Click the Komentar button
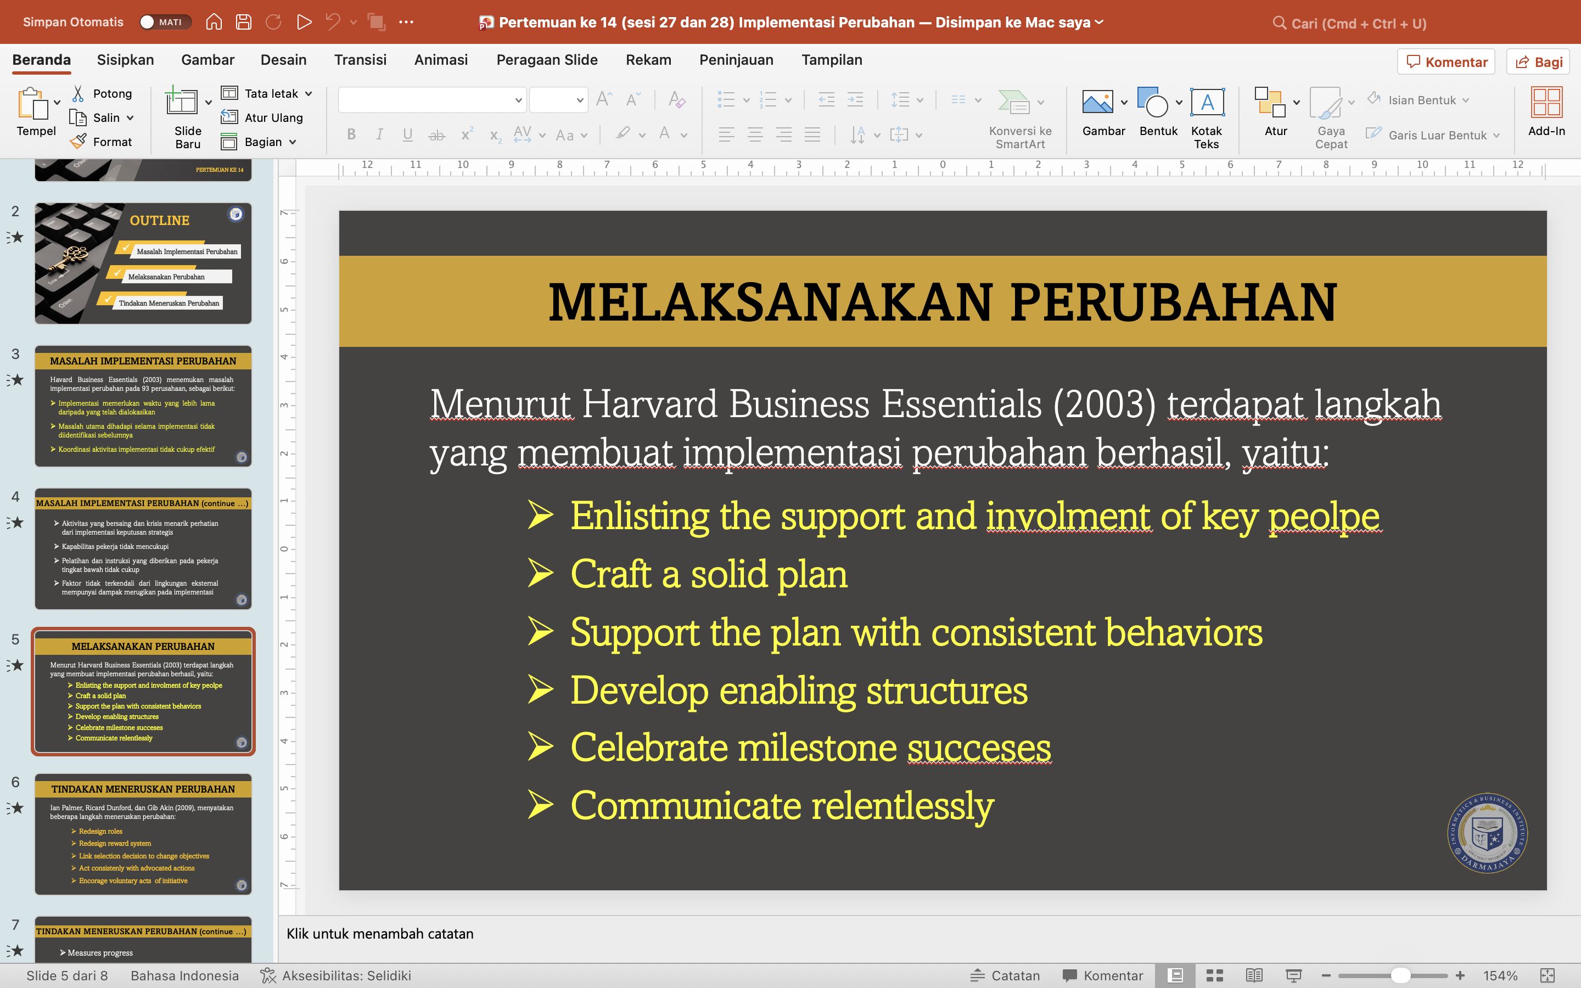 pyautogui.click(x=1447, y=61)
